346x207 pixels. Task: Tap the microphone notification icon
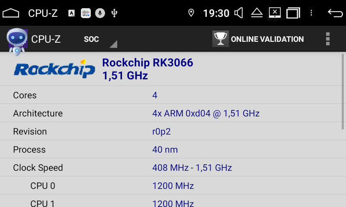coord(100,13)
